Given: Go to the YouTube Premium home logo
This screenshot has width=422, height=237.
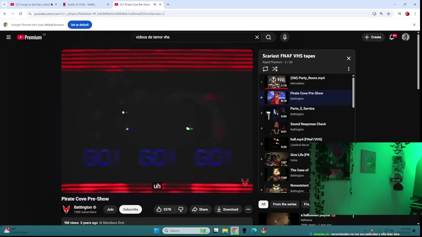Looking at the screenshot, I should (x=30, y=37).
